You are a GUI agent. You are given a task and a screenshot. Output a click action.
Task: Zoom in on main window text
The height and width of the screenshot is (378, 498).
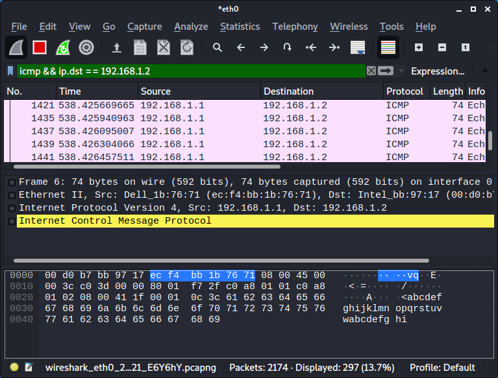click(419, 47)
